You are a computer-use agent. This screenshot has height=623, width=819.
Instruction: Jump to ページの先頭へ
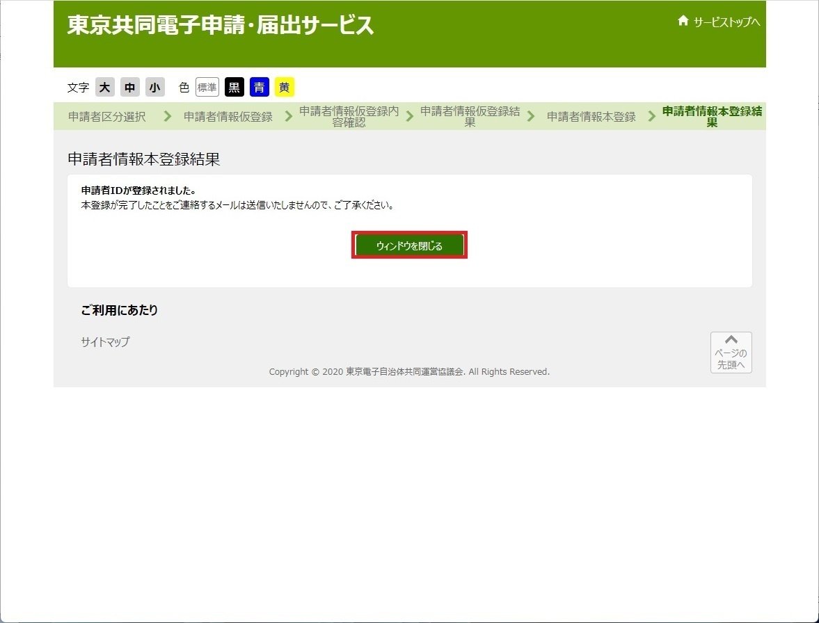pos(731,353)
